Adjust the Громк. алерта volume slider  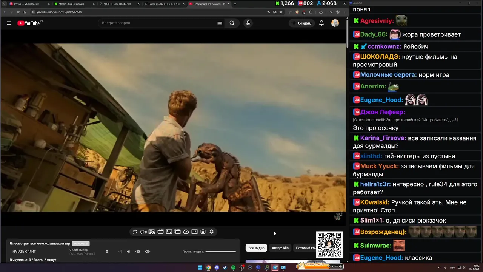click(x=221, y=252)
